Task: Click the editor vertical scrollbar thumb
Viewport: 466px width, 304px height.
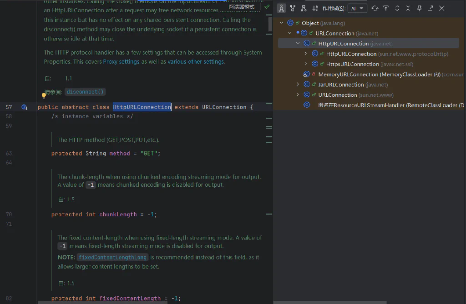Action: coord(270,24)
